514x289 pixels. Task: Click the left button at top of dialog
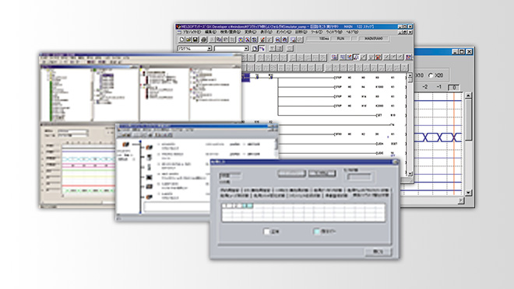(291, 173)
